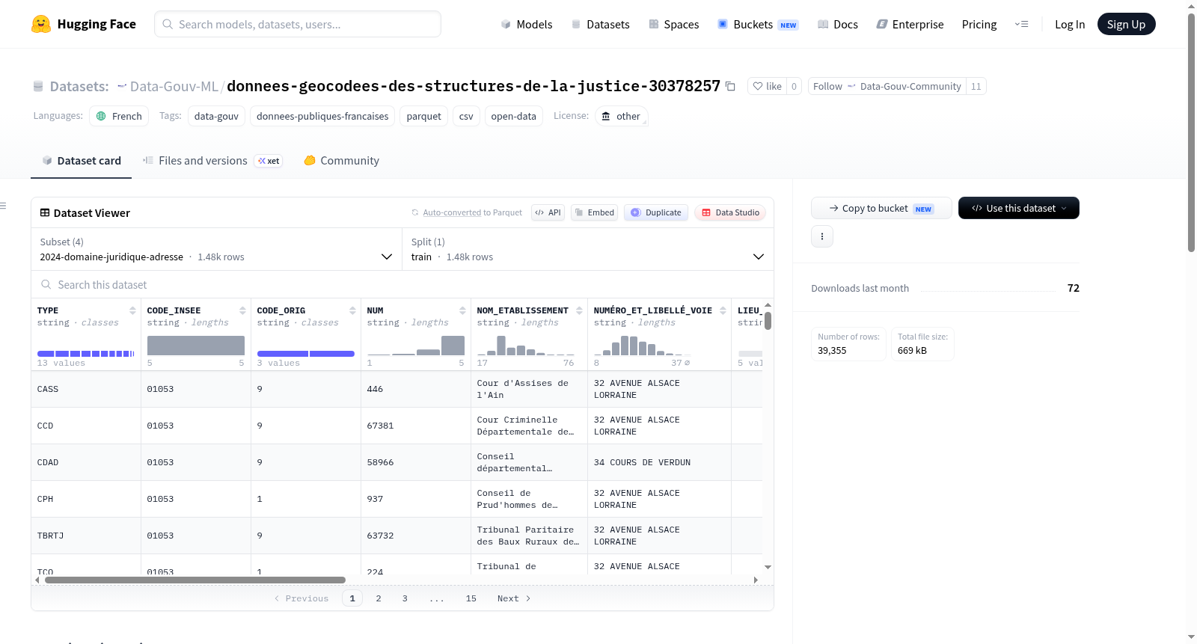The width and height of the screenshot is (1197, 644).
Task: Switch to Files and versions tab
Action: click(212, 161)
